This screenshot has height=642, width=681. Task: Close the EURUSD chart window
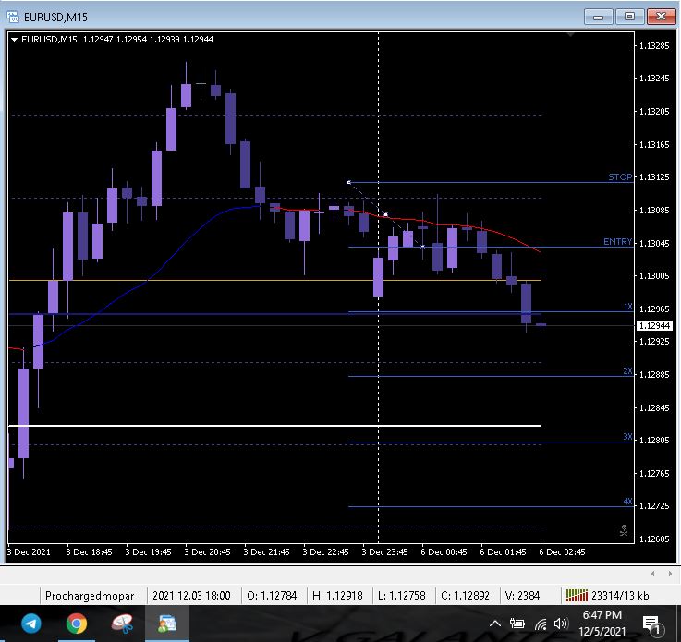pyautogui.click(x=661, y=17)
